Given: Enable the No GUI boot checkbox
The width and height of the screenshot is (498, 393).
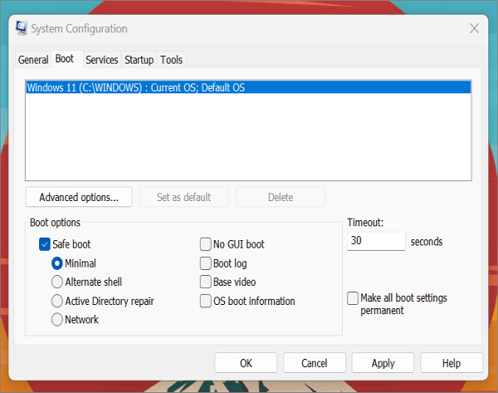Looking at the screenshot, I should (x=206, y=244).
